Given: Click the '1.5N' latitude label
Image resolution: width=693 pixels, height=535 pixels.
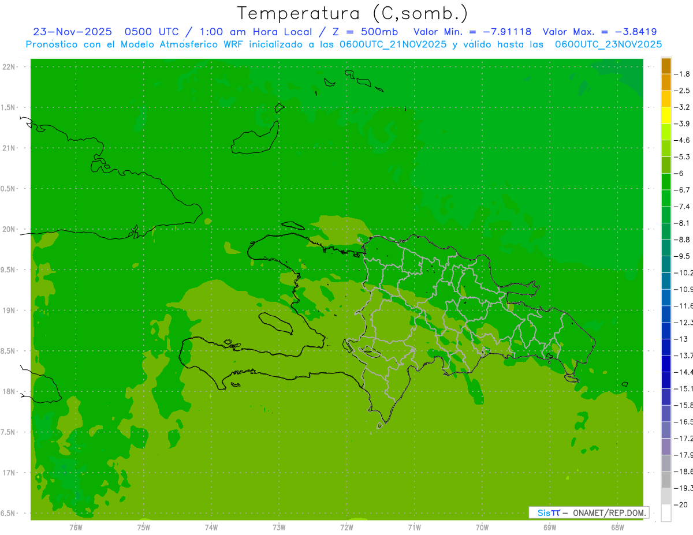Looking at the screenshot, I should click(x=9, y=107).
